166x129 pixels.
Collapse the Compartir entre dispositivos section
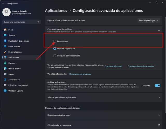click(159, 30)
